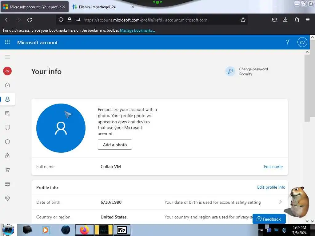Open Devices monitor icon in sidebar
The image size is (315, 236).
pyautogui.click(x=7, y=128)
